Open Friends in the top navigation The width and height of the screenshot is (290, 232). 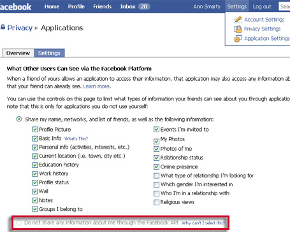(102, 6)
